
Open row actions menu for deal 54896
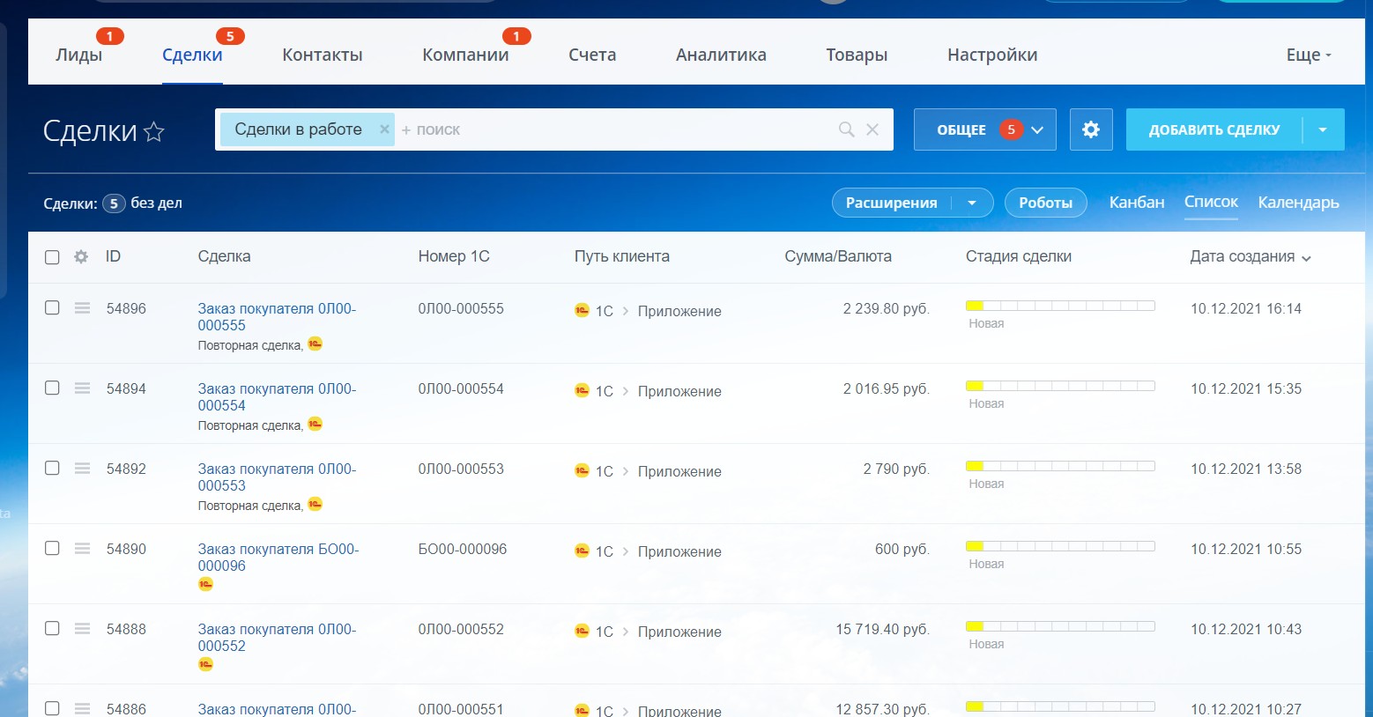coord(82,308)
